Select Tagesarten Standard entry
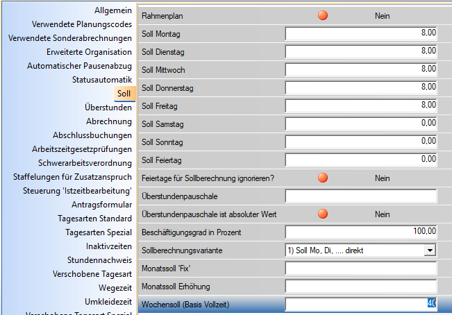Image resolution: width=452 pixels, height=315 pixels. click(x=97, y=219)
